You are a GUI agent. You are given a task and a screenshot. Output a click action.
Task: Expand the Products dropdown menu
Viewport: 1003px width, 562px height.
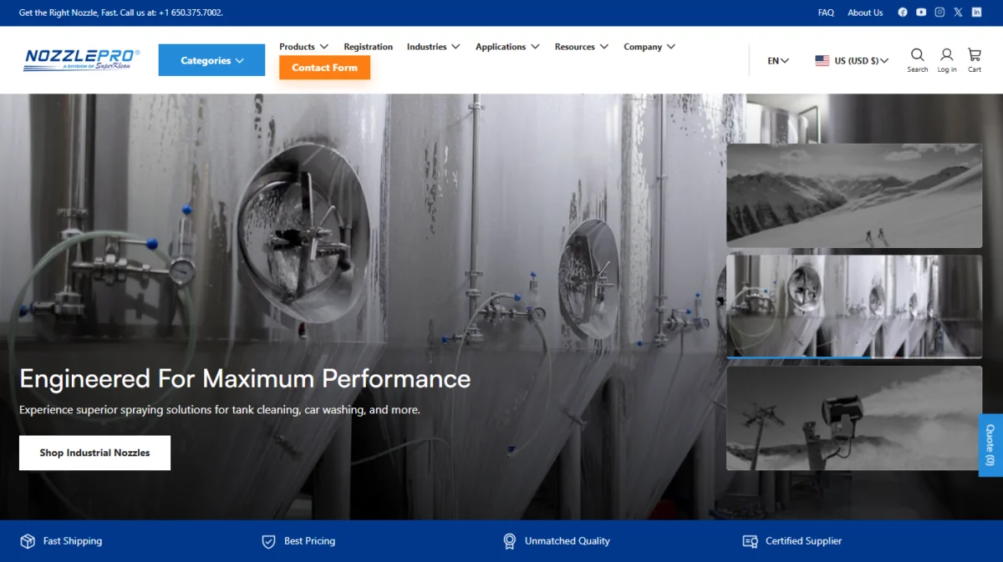[303, 47]
